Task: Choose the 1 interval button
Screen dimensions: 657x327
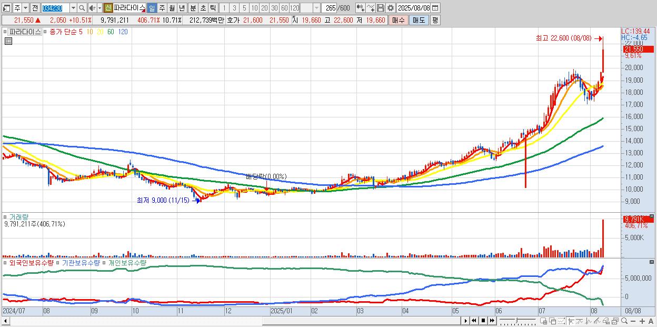Action: click(x=224, y=8)
